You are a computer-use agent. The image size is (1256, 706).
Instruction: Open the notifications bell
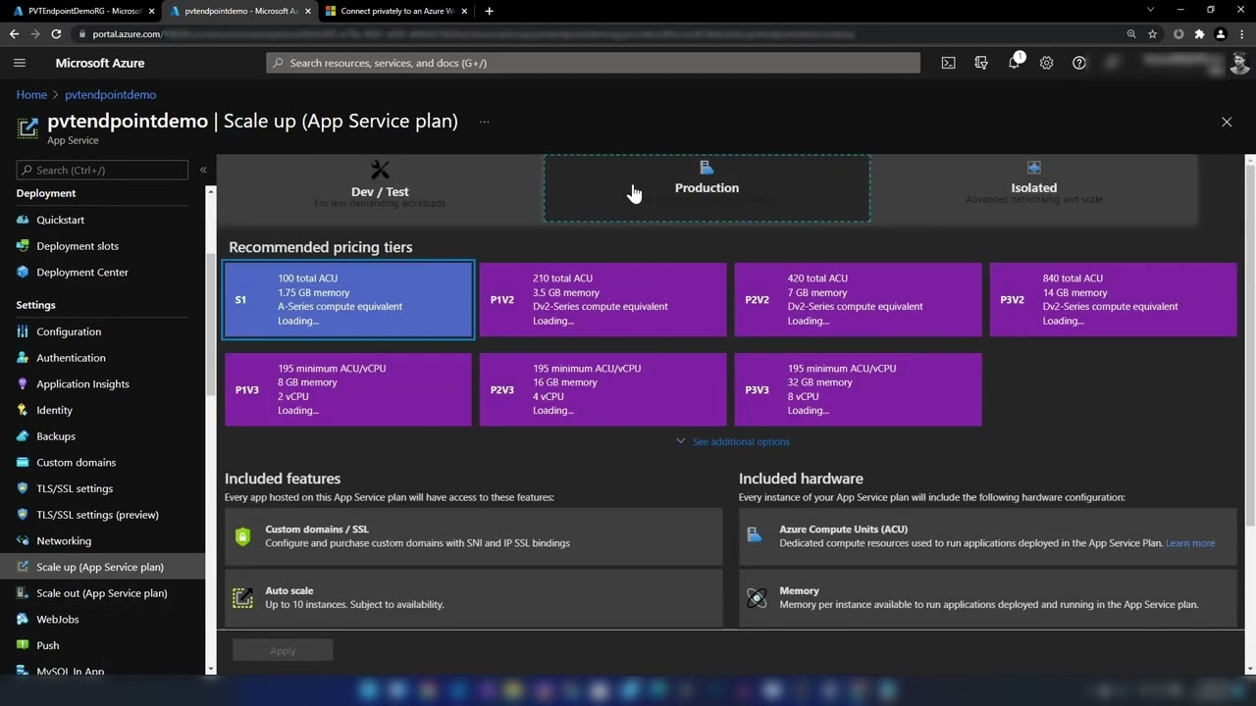click(x=1014, y=63)
